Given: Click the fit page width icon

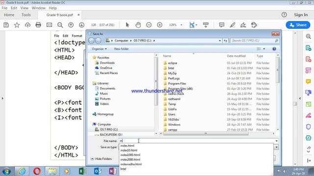Looking at the screenshot, I should (192, 25).
